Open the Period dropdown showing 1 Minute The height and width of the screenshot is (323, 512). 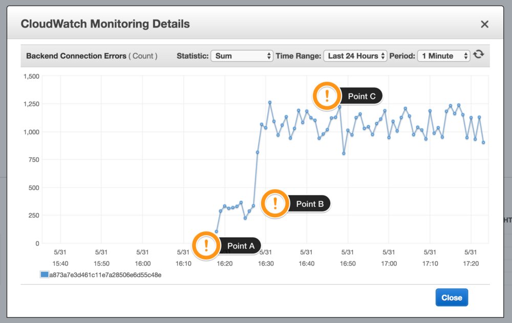tap(444, 56)
